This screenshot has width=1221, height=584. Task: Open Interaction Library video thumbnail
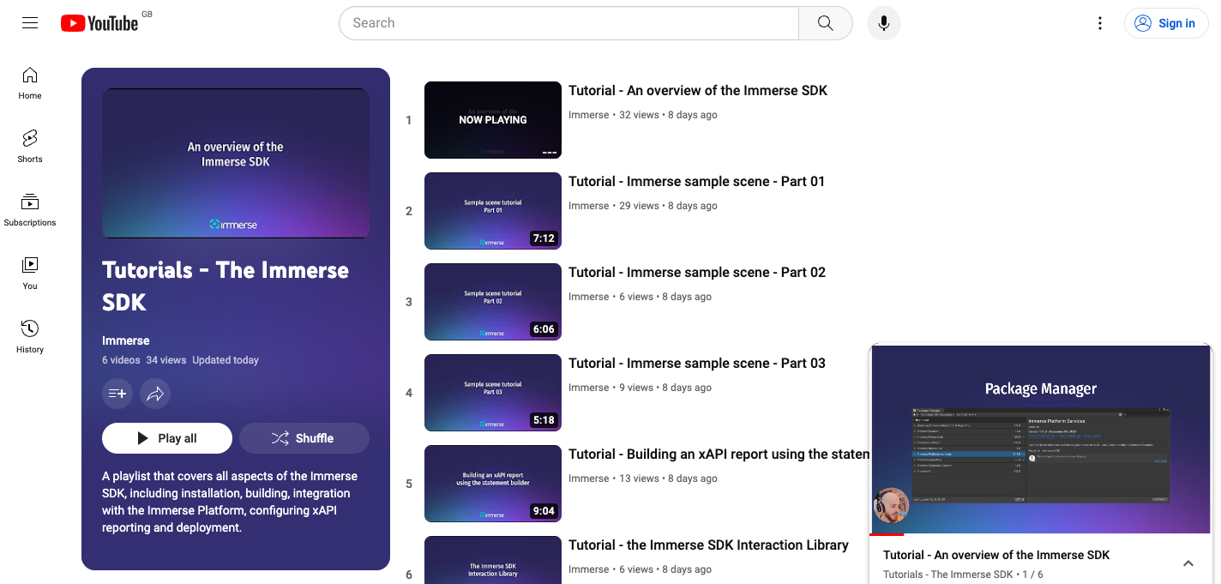coord(493,560)
